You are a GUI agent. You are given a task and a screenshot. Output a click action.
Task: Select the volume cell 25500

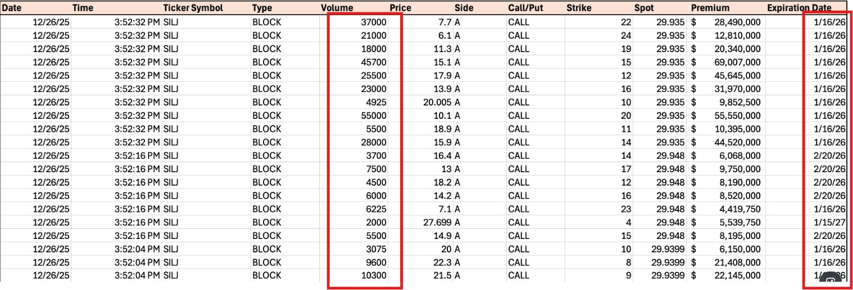(373, 76)
